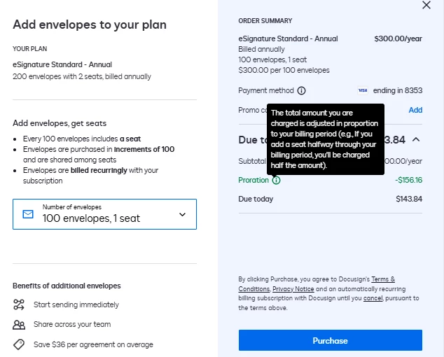Close the add envelopes dialog
Image resolution: width=444 pixels, height=357 pixels.
click(x=426, y=5)
